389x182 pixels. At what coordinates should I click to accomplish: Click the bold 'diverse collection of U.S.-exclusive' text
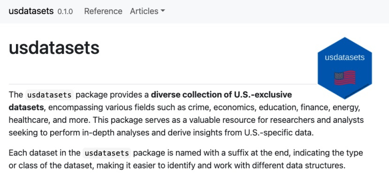[x=221, y=94]
